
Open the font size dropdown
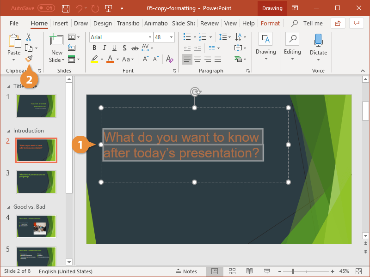click(171, 37)
